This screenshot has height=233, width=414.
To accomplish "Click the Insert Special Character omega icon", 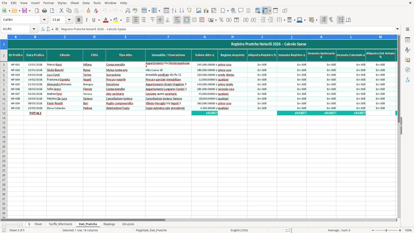I will tap(223, 11).
